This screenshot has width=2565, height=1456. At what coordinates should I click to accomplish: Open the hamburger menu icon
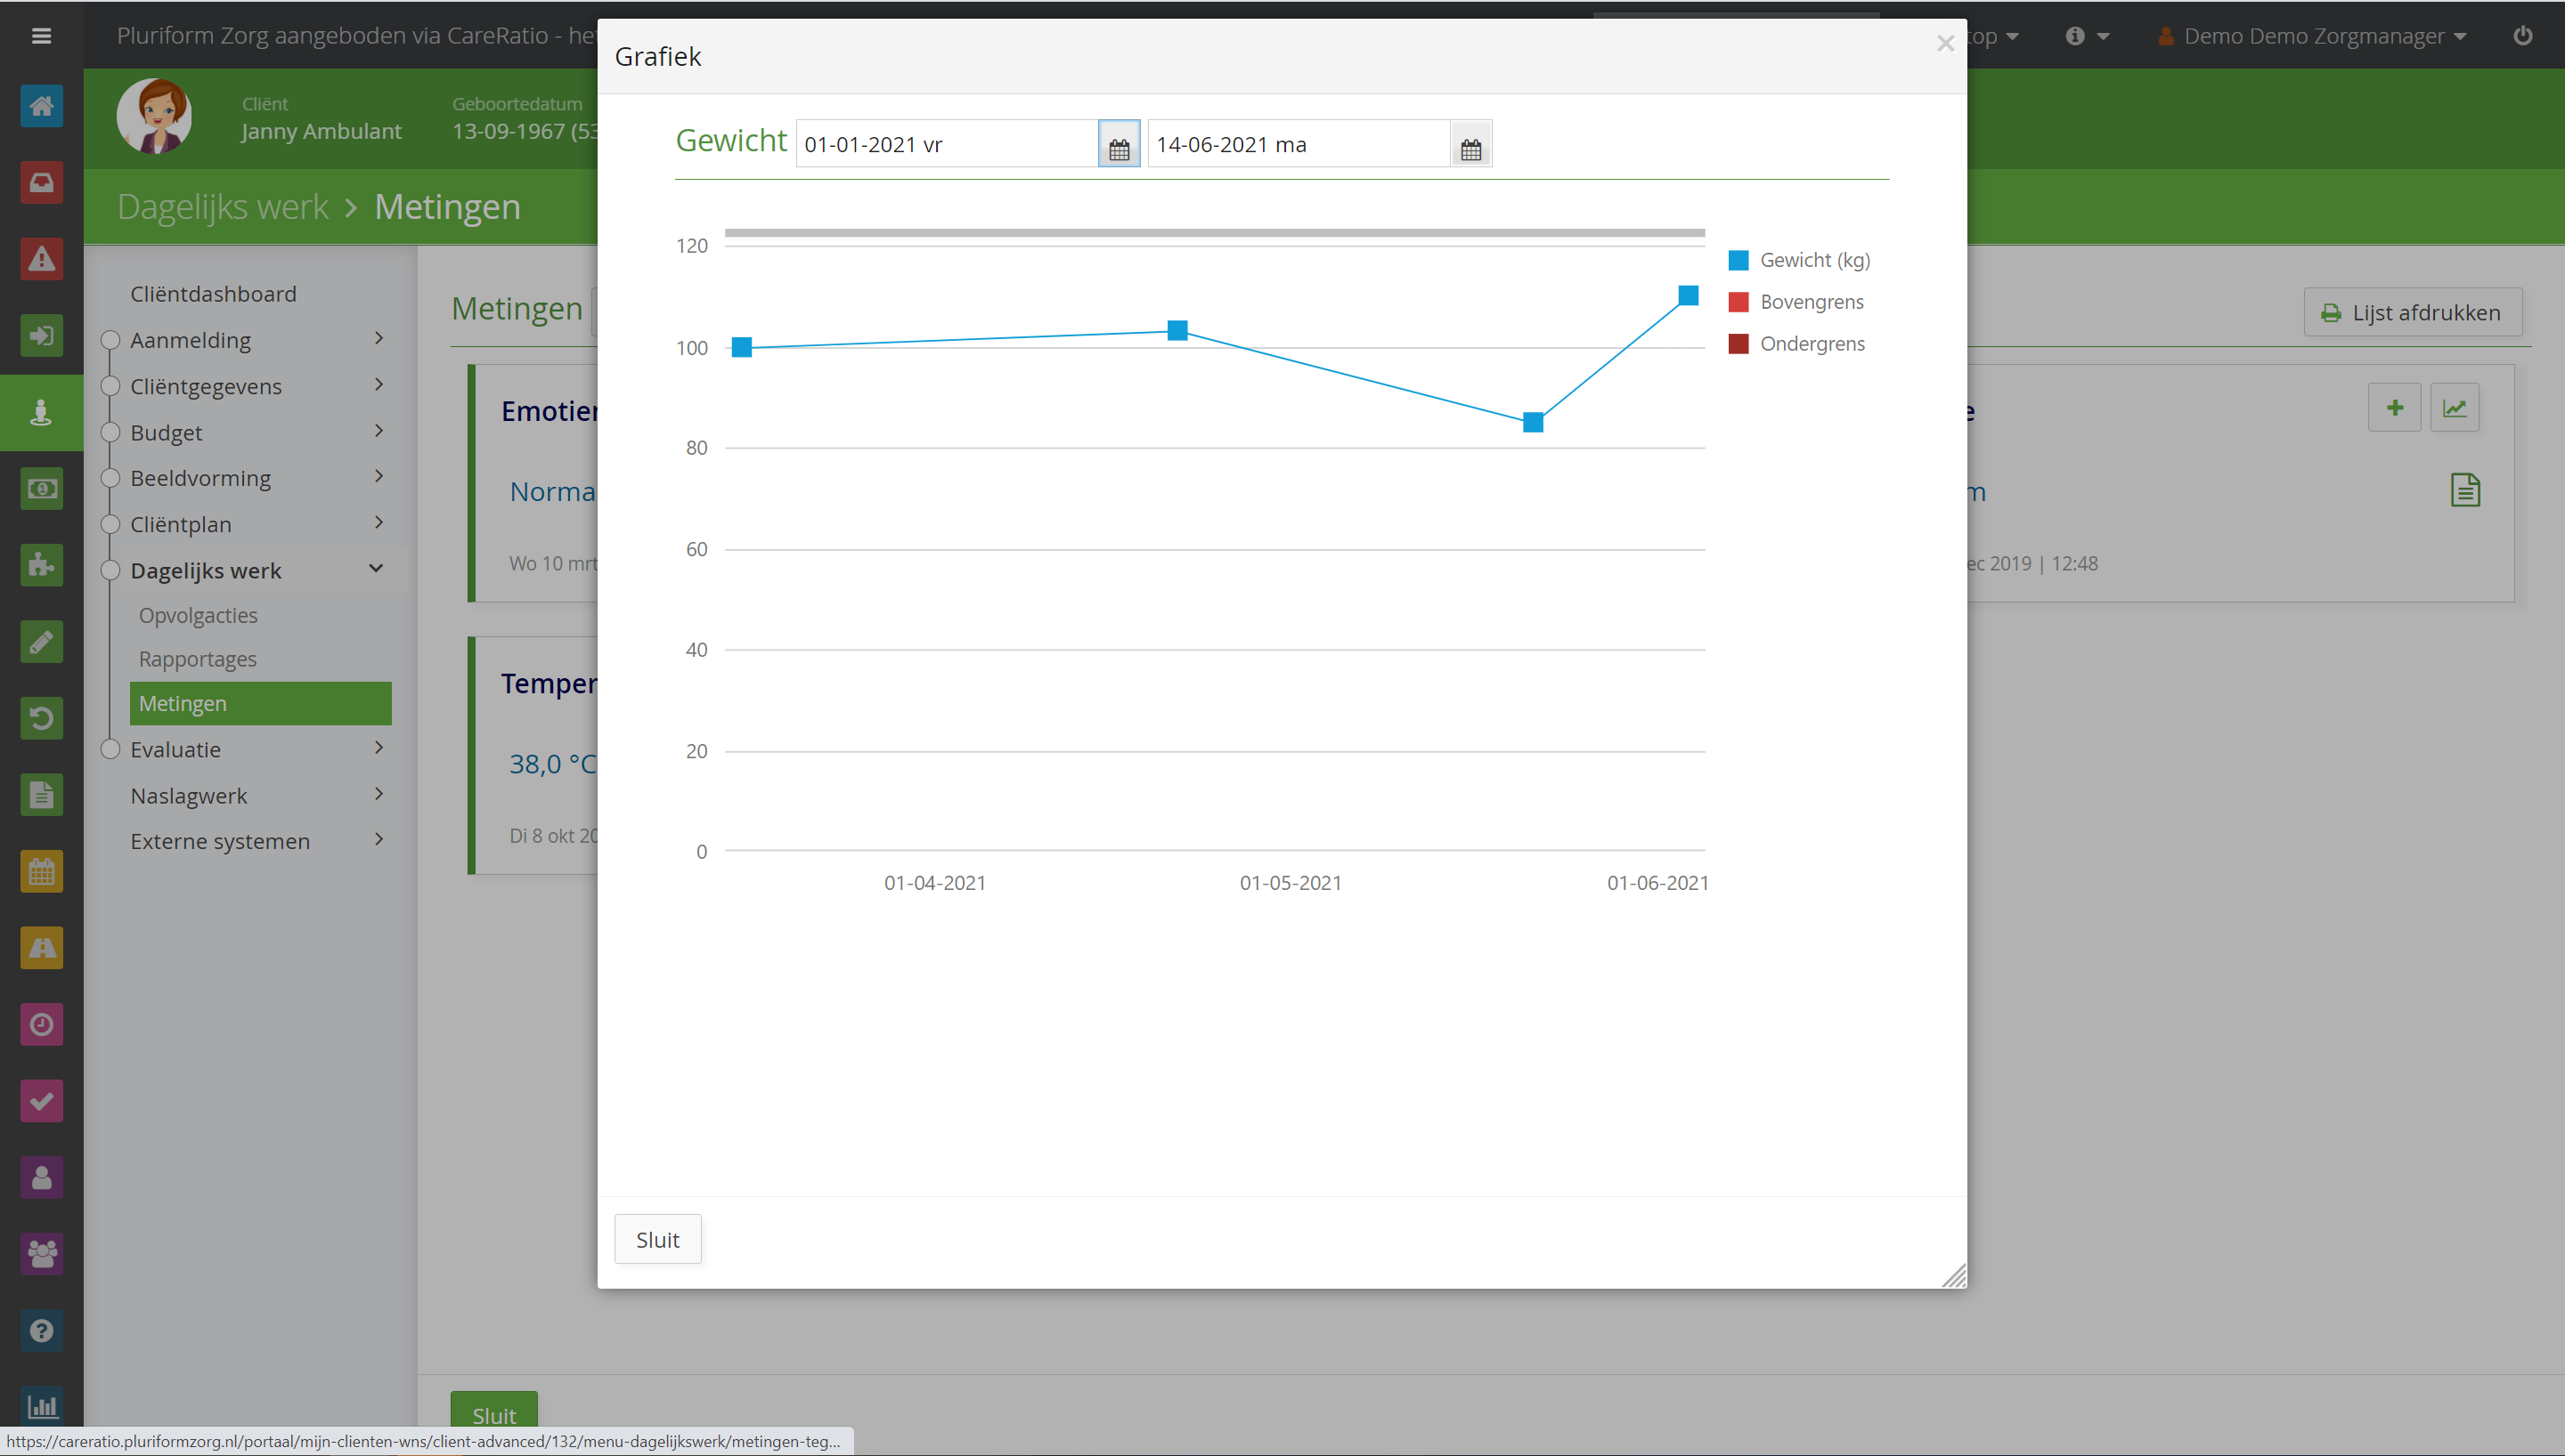coord(41,36)
